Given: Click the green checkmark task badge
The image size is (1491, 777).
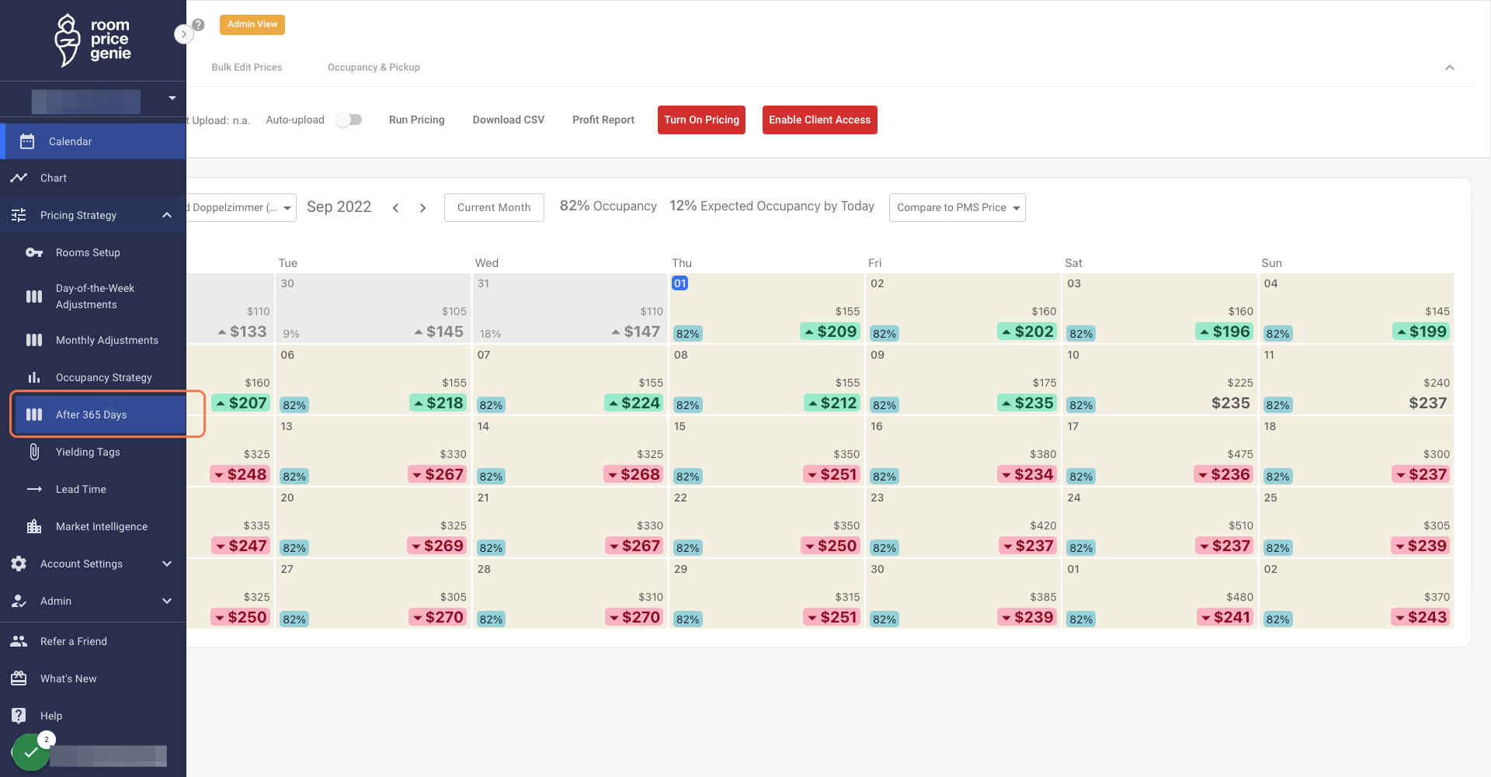Looking at the screenshot, I should click(x=31, y=752).
